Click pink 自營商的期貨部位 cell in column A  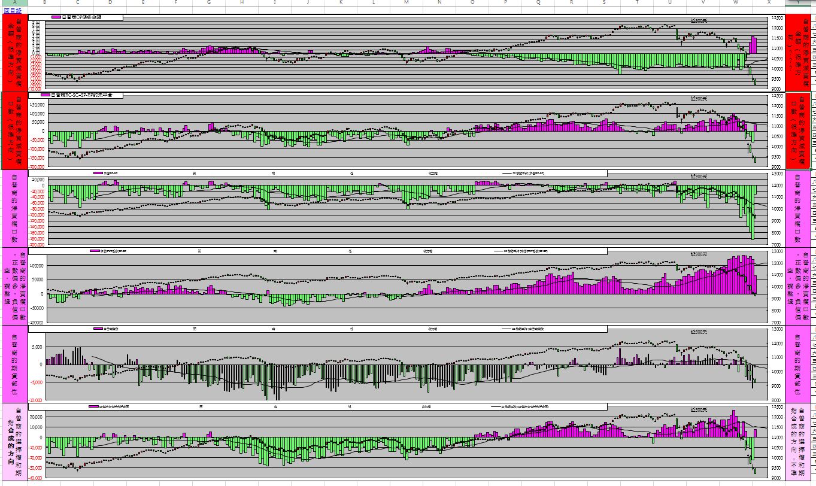pos(15,363)
